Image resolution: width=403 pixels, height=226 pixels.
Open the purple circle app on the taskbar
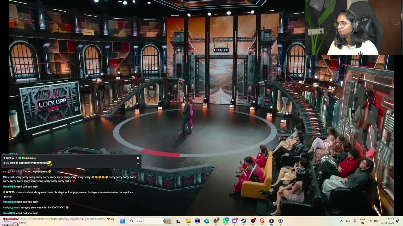[x=197, y=221]
